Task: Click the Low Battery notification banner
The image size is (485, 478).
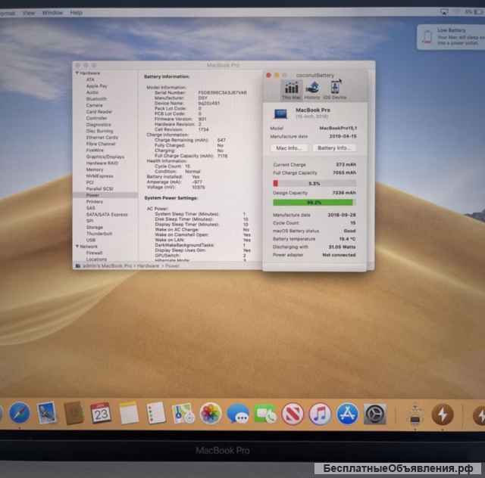Action: click(451, 37)
